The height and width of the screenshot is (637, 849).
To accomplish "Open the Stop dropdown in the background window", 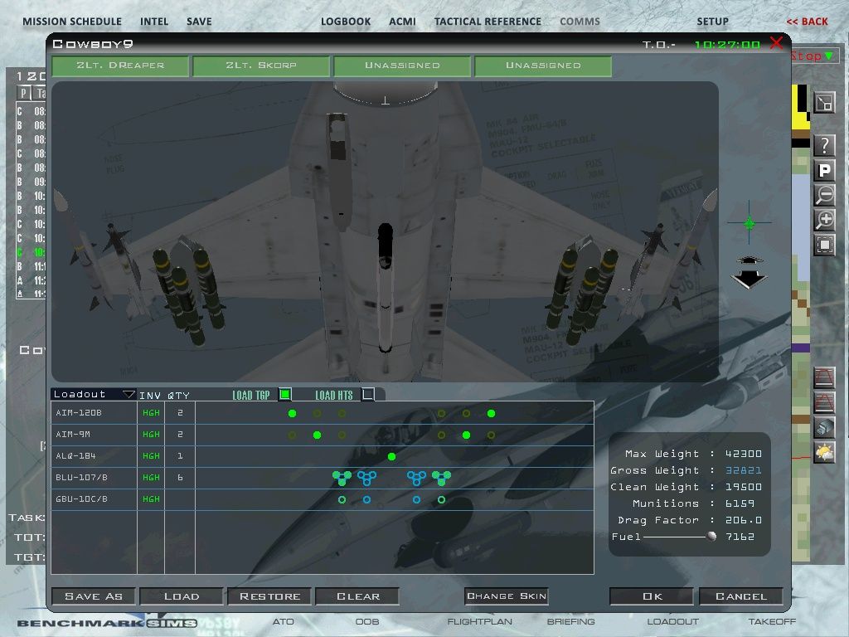I will [828, 56].
